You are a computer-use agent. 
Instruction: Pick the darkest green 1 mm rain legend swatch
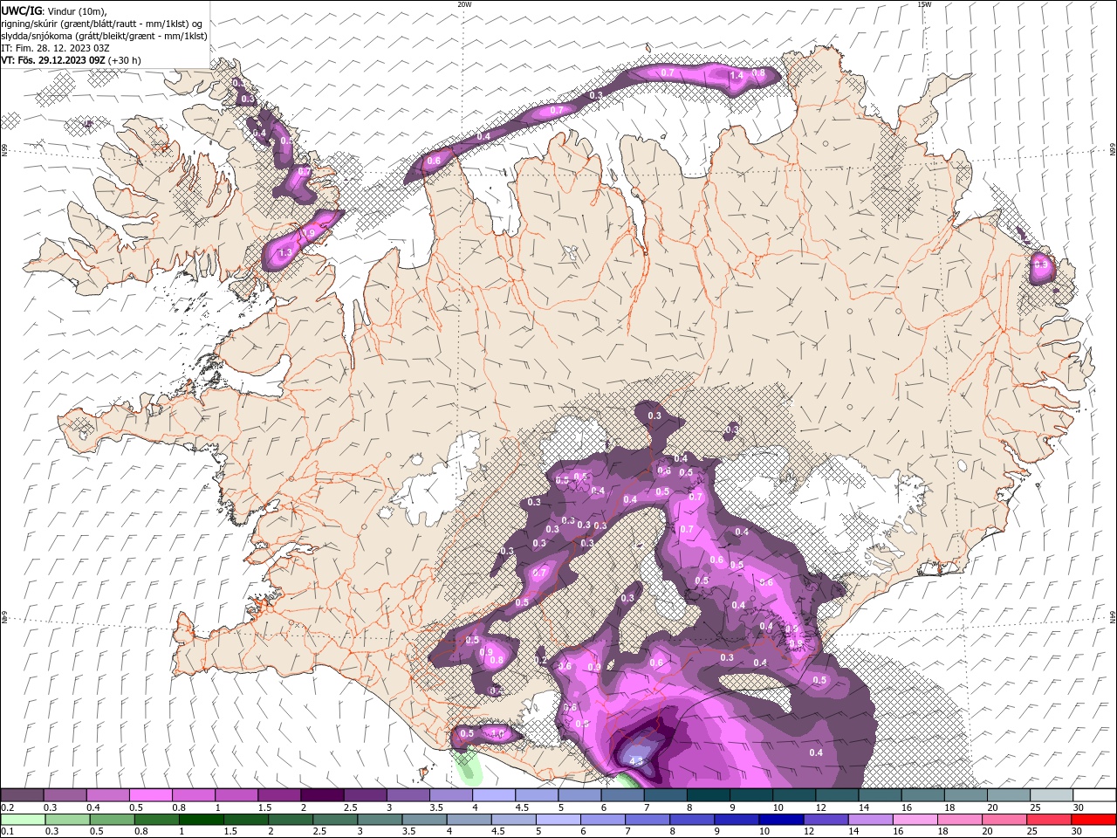point(201,820)
